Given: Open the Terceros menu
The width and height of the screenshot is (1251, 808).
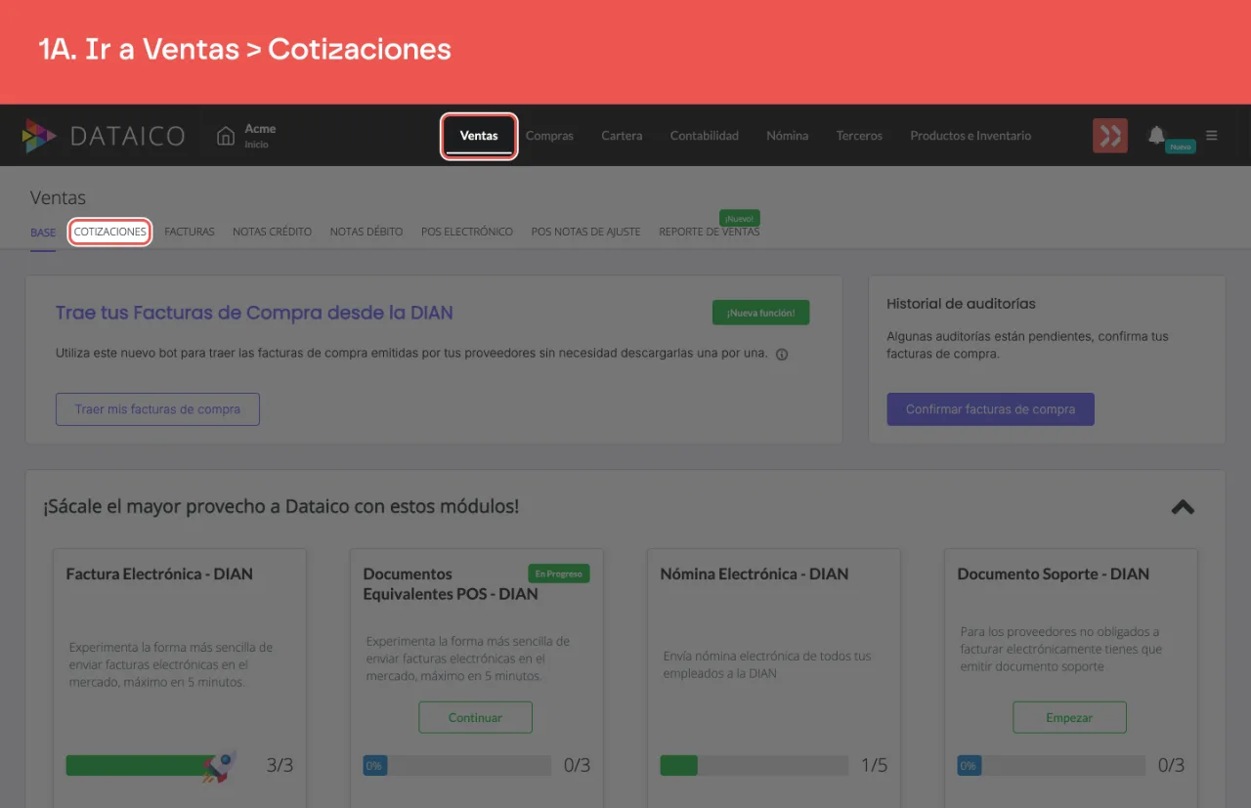Looking at the screenshot, I should [859, 136].
